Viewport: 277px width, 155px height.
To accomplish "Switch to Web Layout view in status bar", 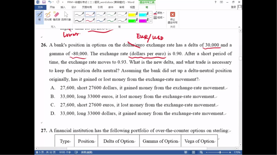I will pyautogui.click(x=201, y=152).
